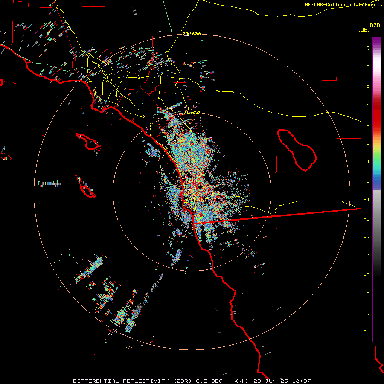Click the -2 value on color scale
Image resolution: width=384 pixels, height=384 pixels.
pos(367,219)
